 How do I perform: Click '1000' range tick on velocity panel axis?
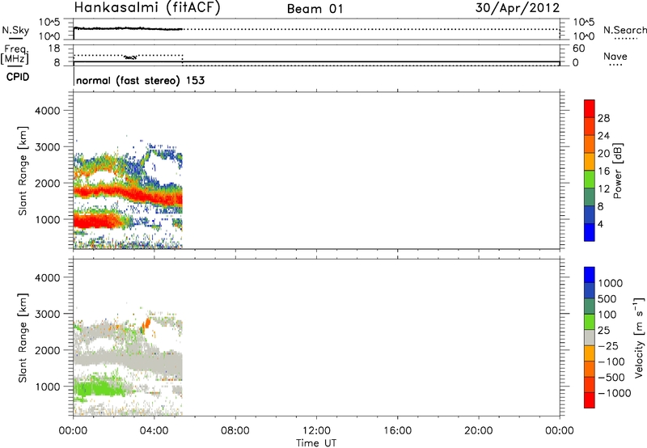point(47,387)
